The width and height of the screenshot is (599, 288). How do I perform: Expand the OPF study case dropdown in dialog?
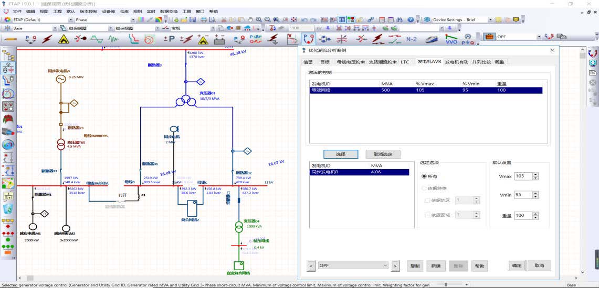(385, 265)
